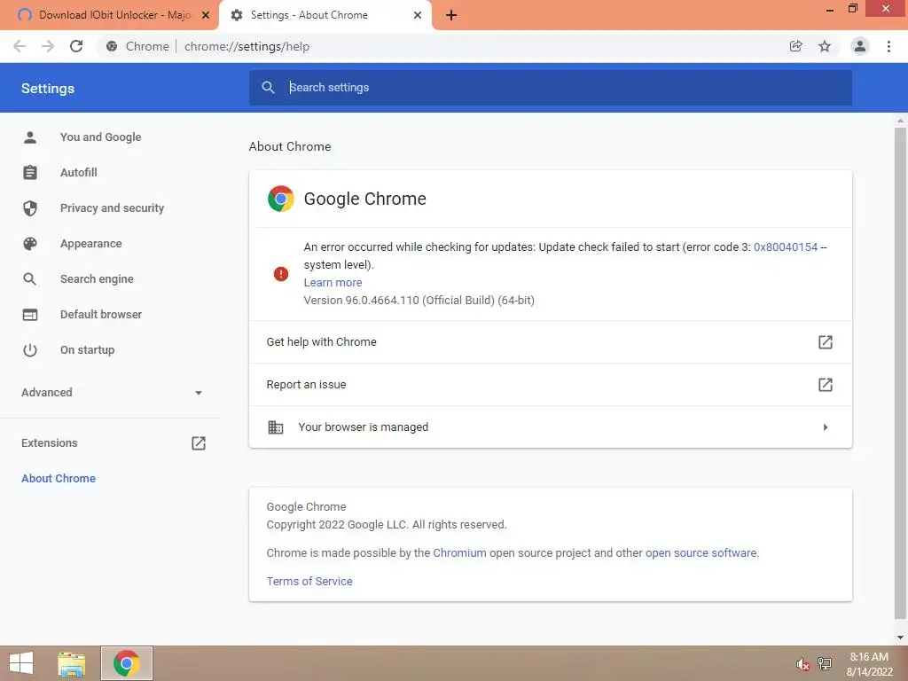Click the power icon beside On startup
The image size is (908, 681).
tap(30, 349)
